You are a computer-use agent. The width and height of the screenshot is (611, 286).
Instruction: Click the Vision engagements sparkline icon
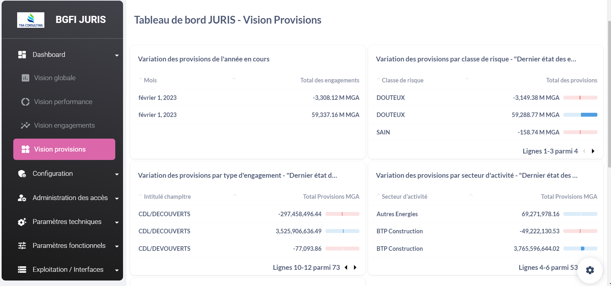[x=25, y=125]
